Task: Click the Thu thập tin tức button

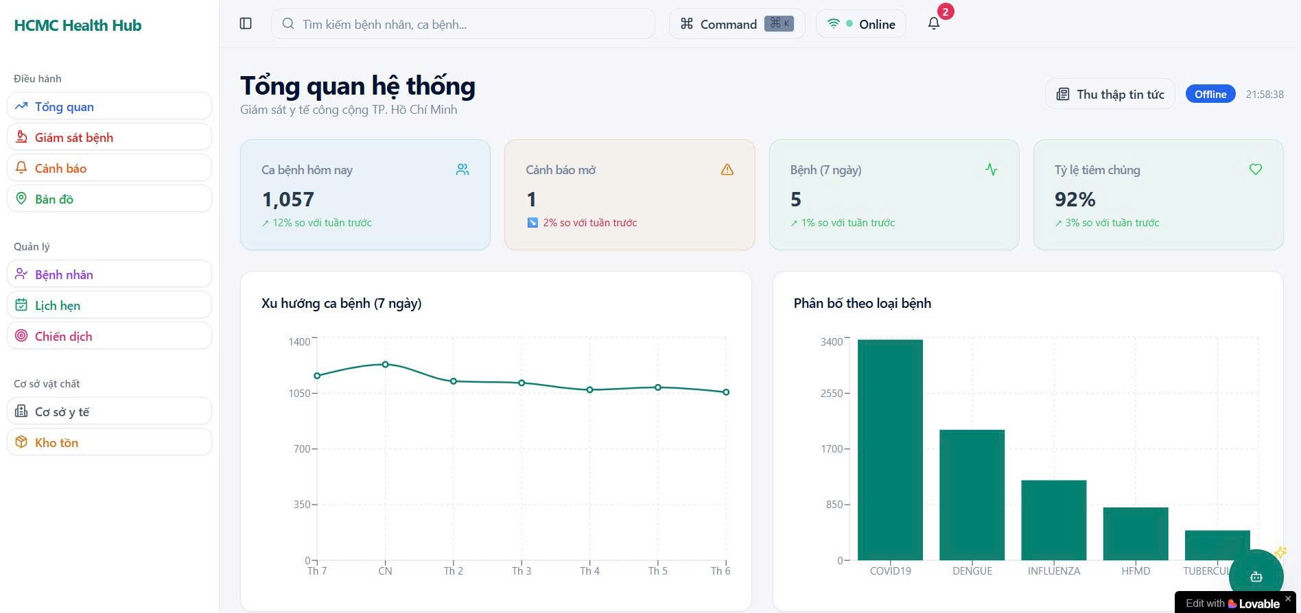Action: click(x=1110, y=95)
